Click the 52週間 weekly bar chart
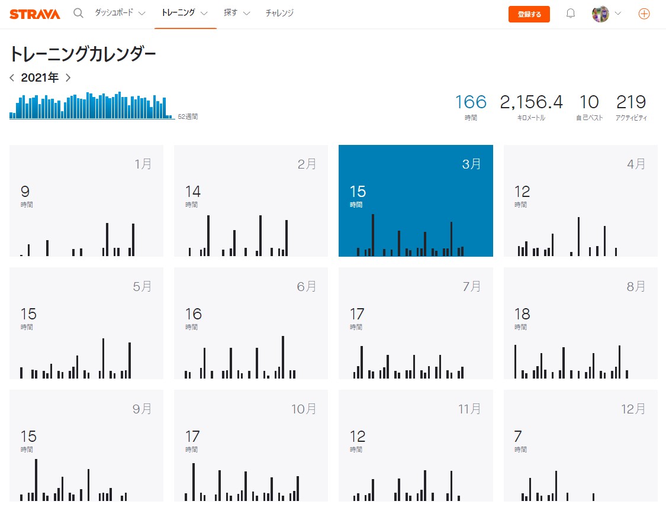 [92, 105]
